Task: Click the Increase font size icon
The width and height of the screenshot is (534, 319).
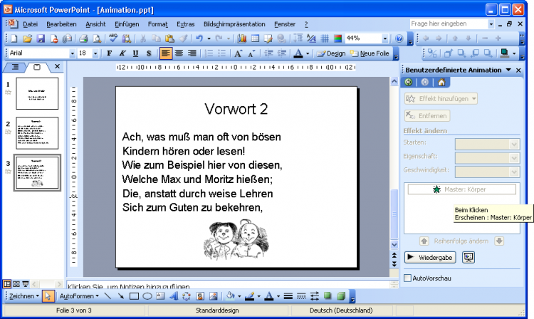Action: tap(239, 53)
